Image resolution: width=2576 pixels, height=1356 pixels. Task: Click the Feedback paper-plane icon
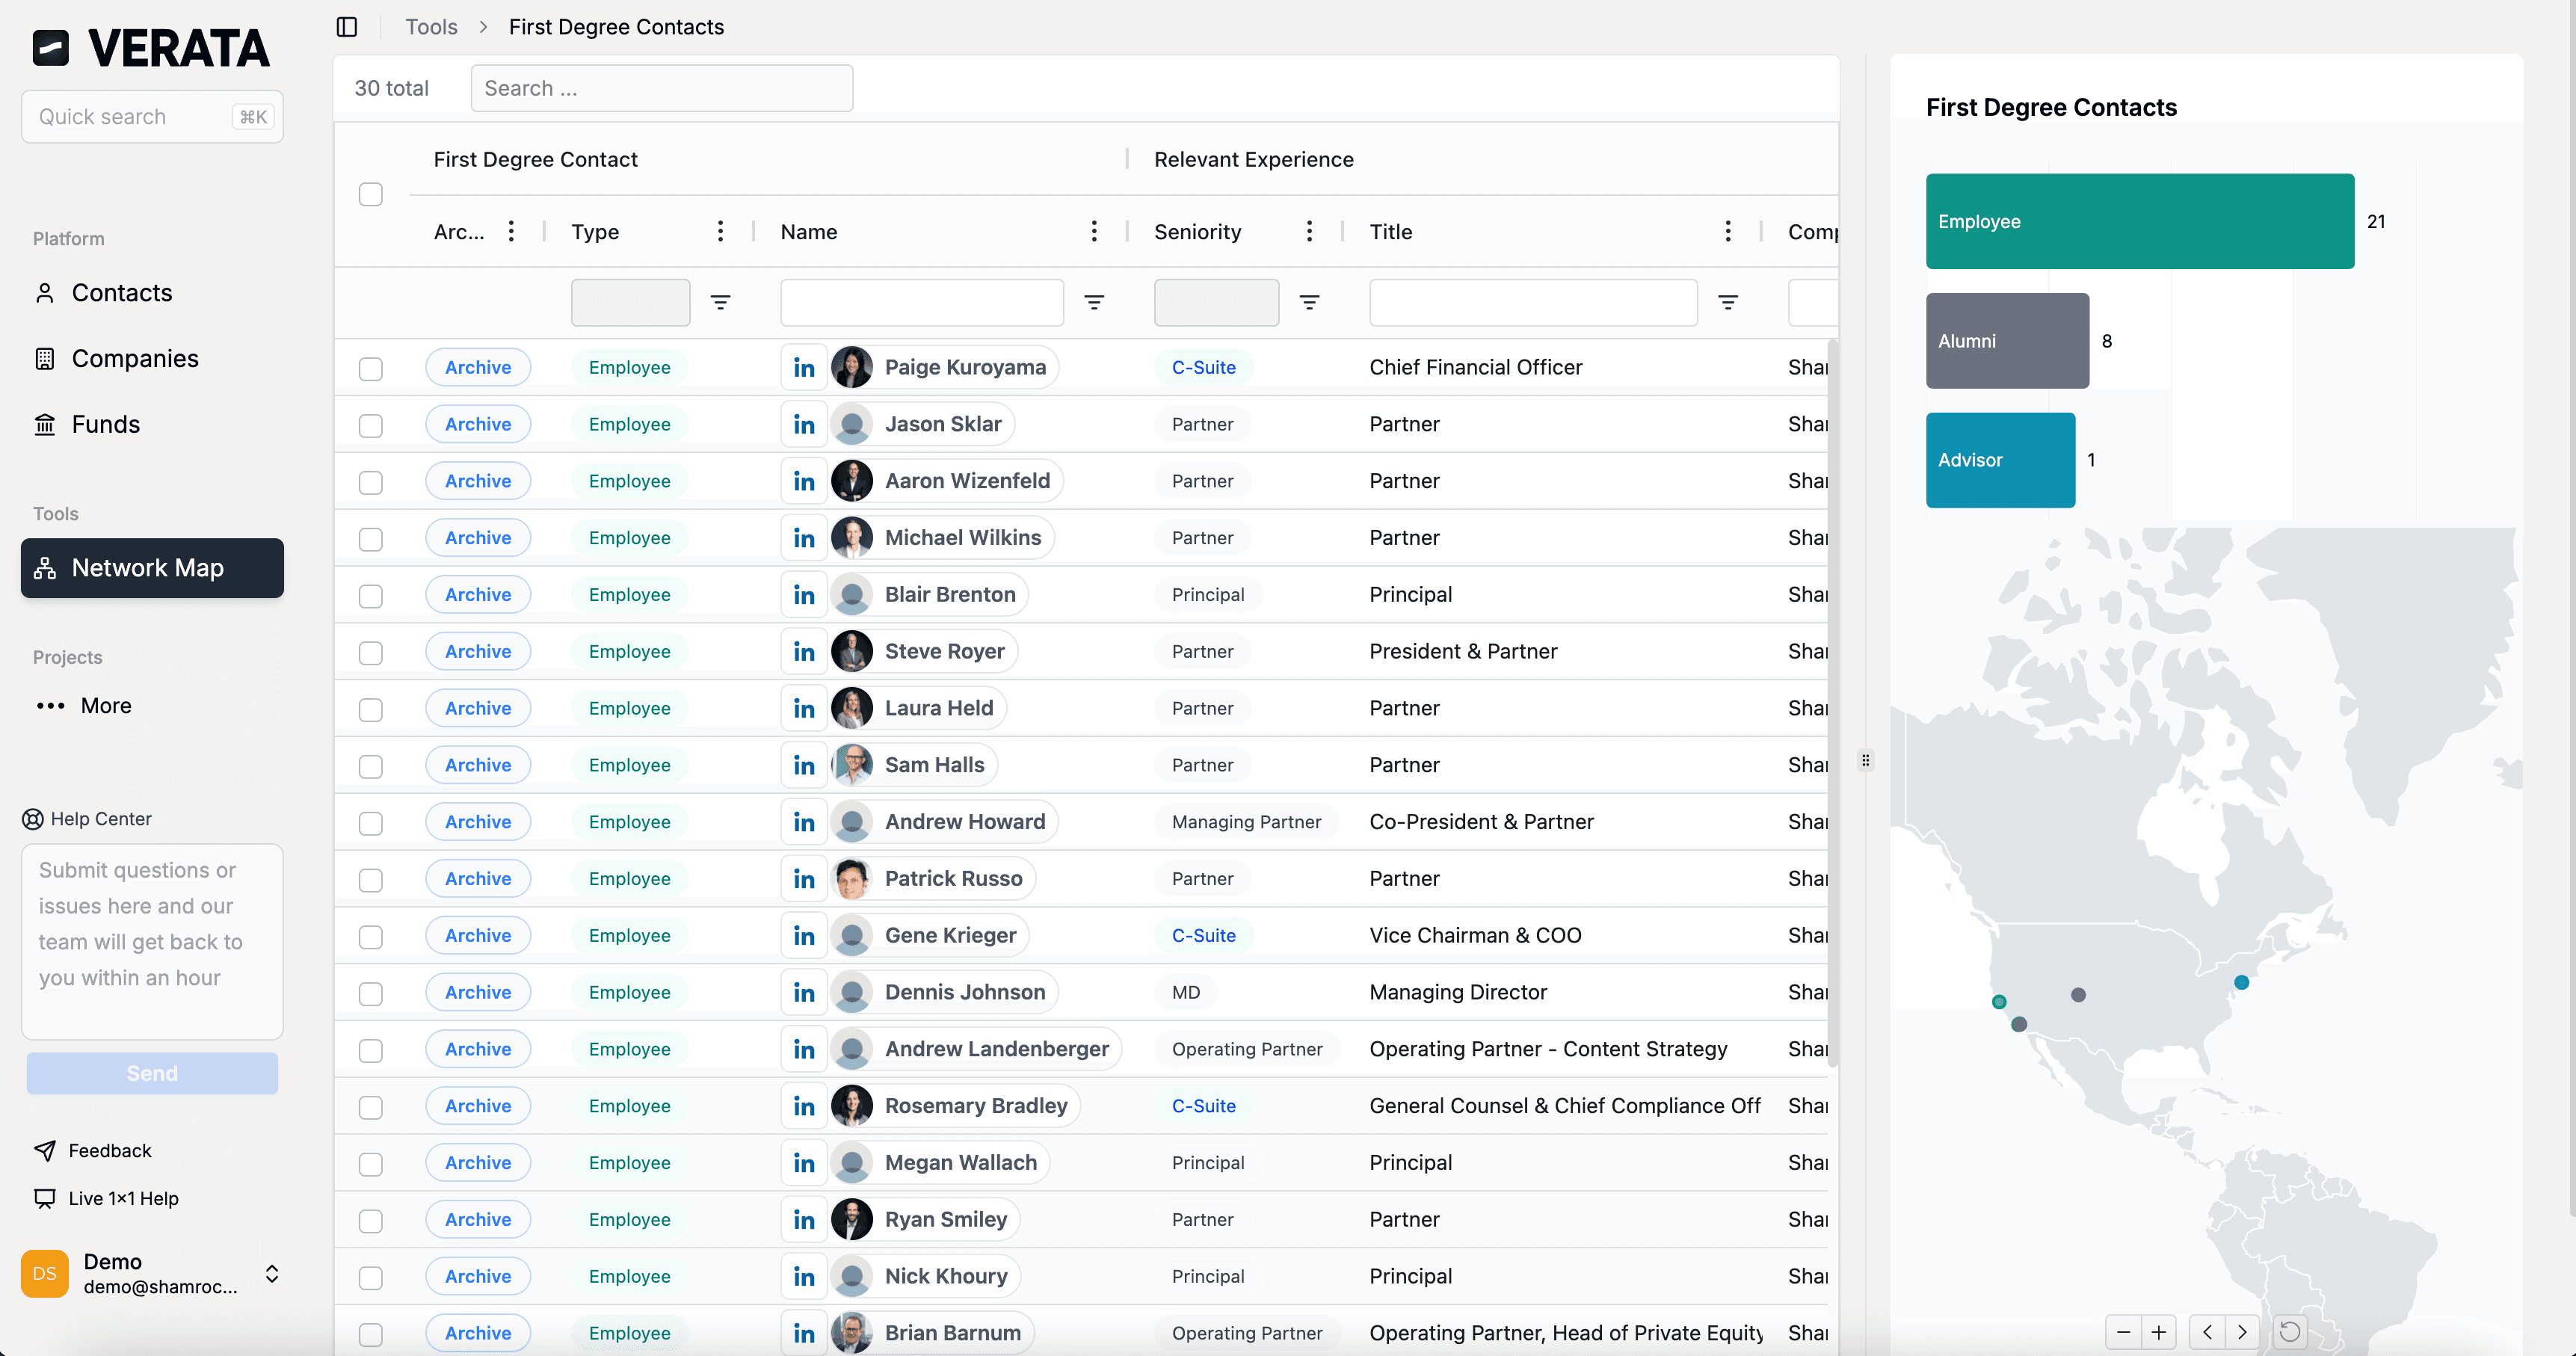pos(44,1150)
